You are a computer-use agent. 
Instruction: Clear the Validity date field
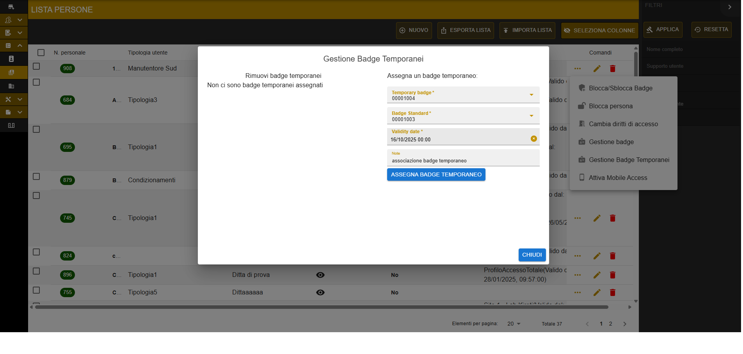pyautogui.click(x=534, y=139)
